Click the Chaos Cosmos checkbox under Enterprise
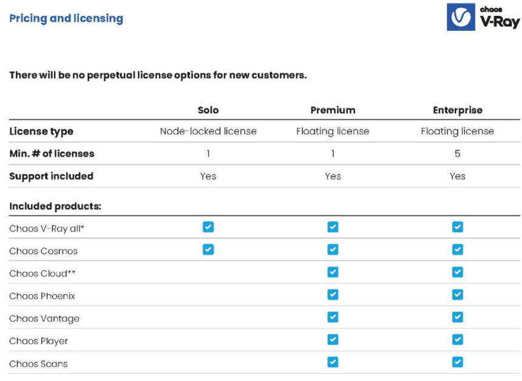This screenshot has height=381, width=522. (458, 249)
